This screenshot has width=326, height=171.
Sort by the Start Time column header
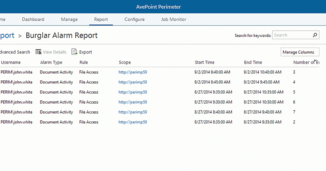[205, 62]
